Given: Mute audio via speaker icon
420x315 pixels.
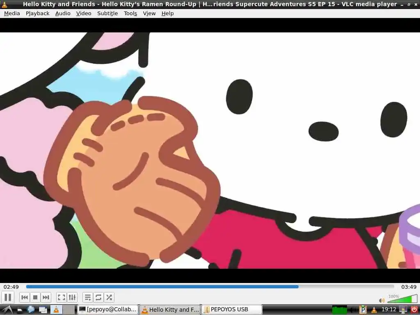Looking at the screenshot, I should [x=382, y=300].
